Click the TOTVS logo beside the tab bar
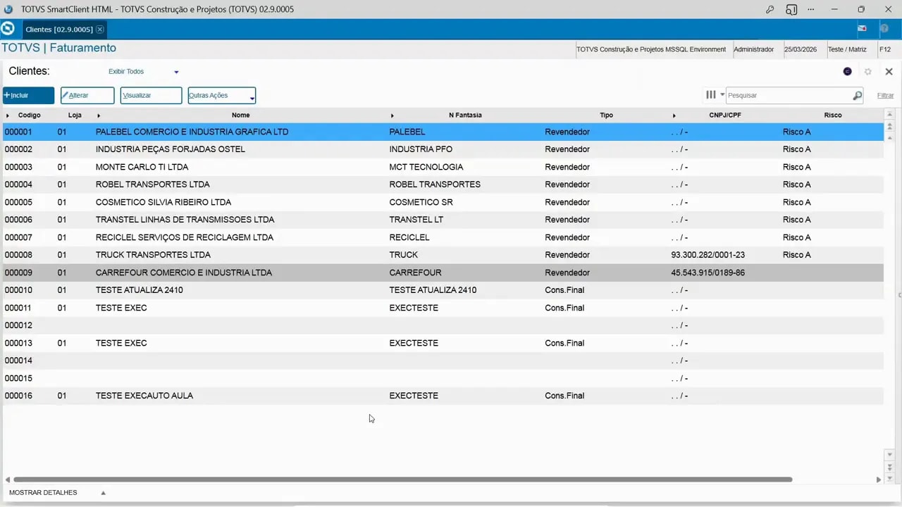 [8, 28]
